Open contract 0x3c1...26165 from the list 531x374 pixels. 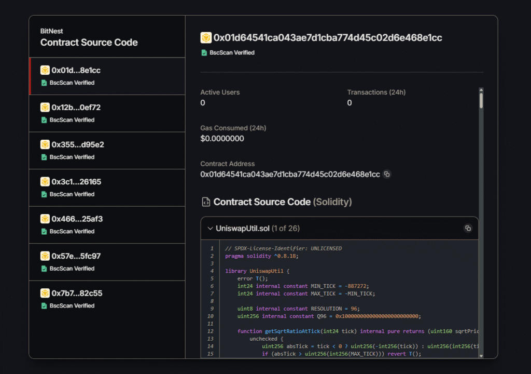107,188
